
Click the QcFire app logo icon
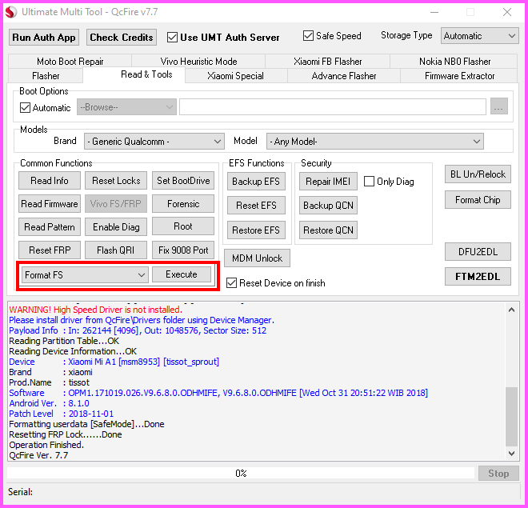pyautogui.click(x=11, y=12)
